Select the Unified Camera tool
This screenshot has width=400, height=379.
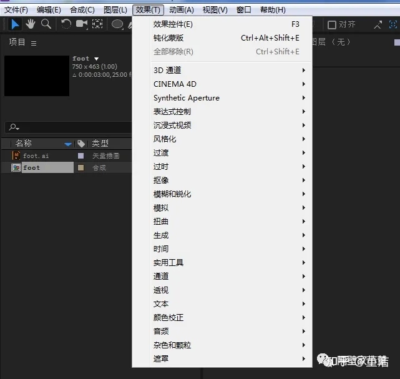[x=82, y=24]
